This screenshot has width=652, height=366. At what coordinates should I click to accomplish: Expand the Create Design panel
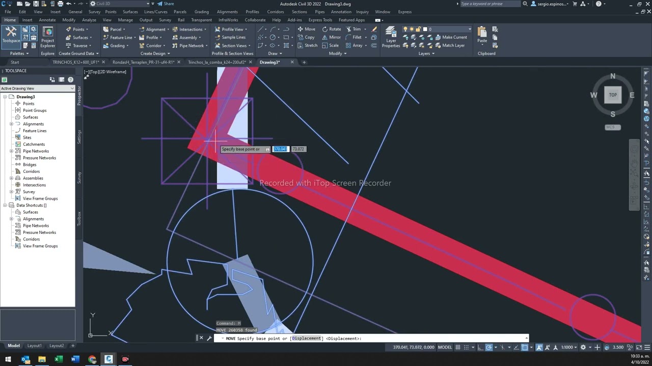tap(155, 53)
